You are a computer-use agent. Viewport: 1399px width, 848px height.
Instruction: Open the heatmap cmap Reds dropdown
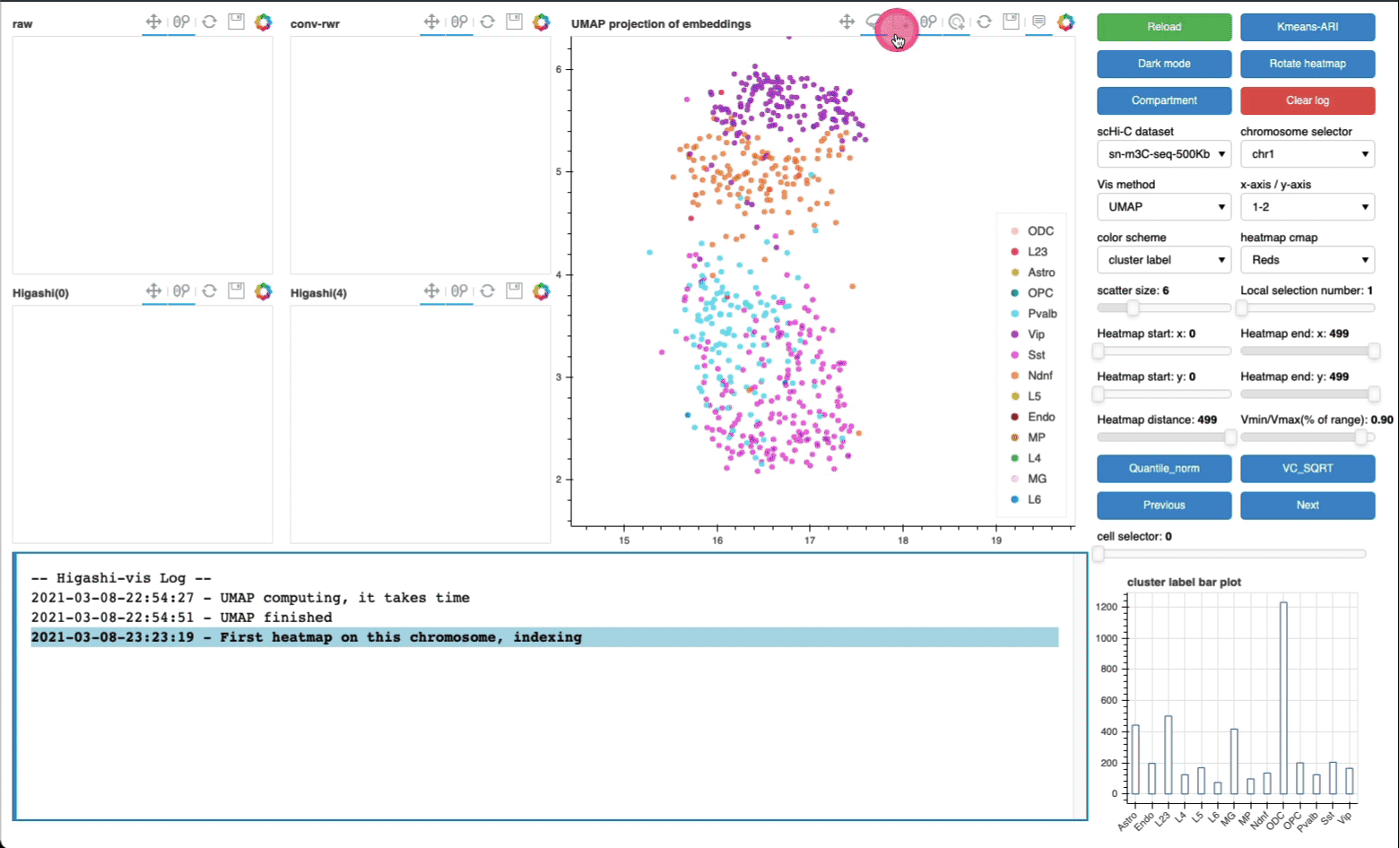coord(1307,260)
